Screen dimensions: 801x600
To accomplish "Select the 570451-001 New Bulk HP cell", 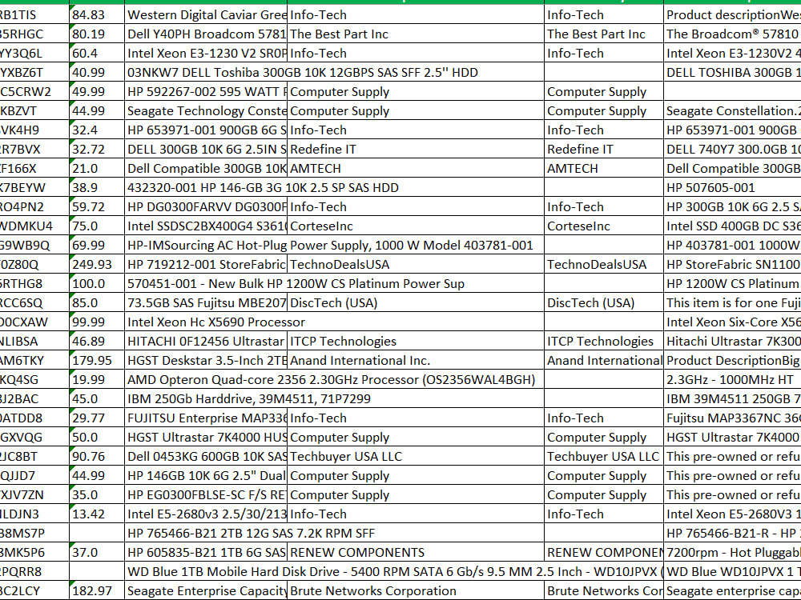I will tap(206, 284).
